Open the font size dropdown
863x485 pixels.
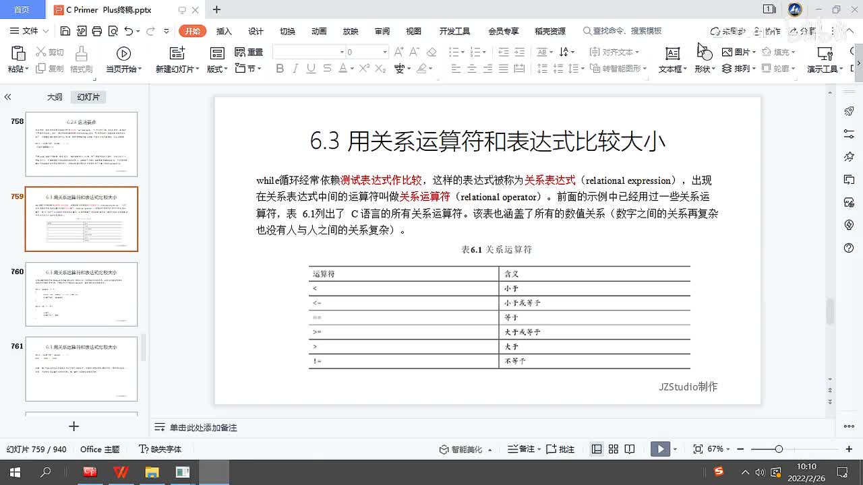click(x=385, y=52)
